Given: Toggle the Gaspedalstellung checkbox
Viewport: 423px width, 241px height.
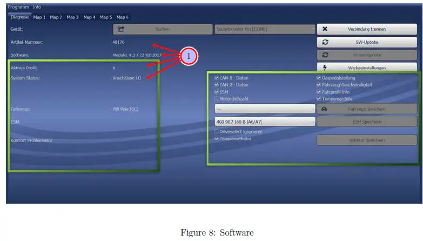Looking at the screenshot, I should tap(319, 78).
